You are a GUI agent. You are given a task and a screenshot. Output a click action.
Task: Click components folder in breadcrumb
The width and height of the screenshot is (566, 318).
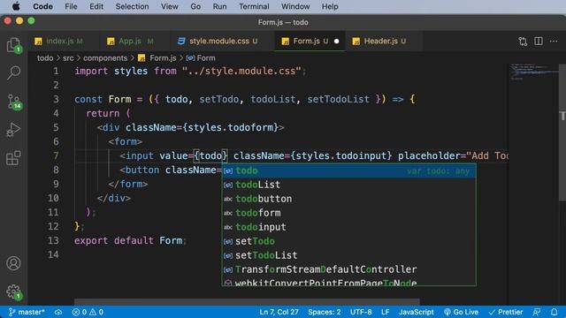(x=105, y=58)
